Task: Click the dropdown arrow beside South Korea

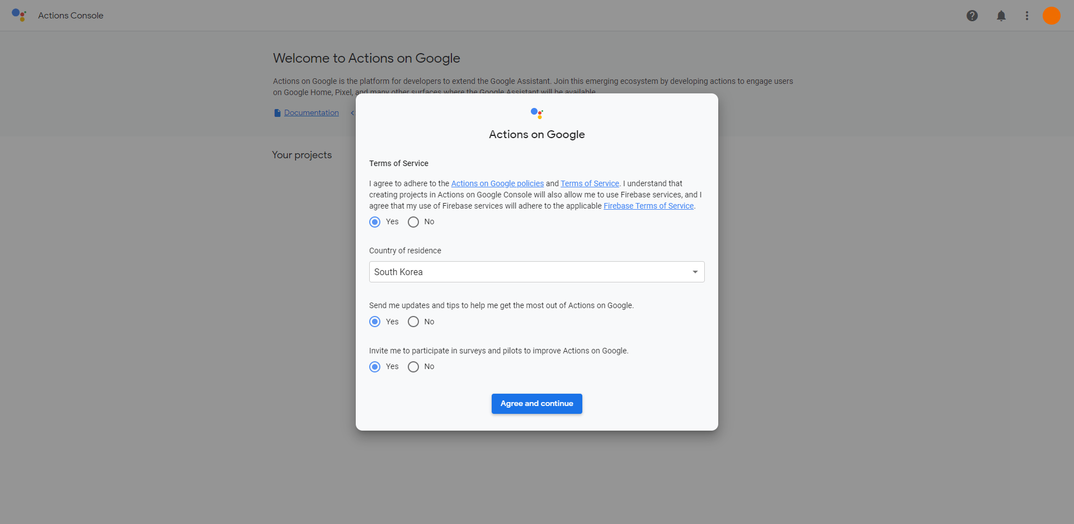Action: [x=695, y=272]
